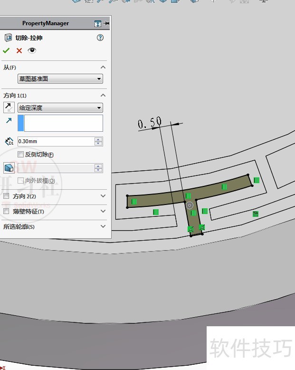Enable the 方向 2 checkbox
Image resolution: width=295 pixels, height=370 pixels.
[x=6, y=196]
